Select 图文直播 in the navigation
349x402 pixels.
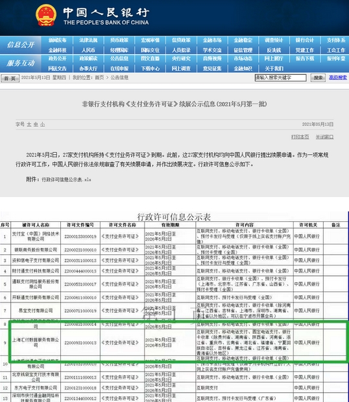(x=150, y=59)
